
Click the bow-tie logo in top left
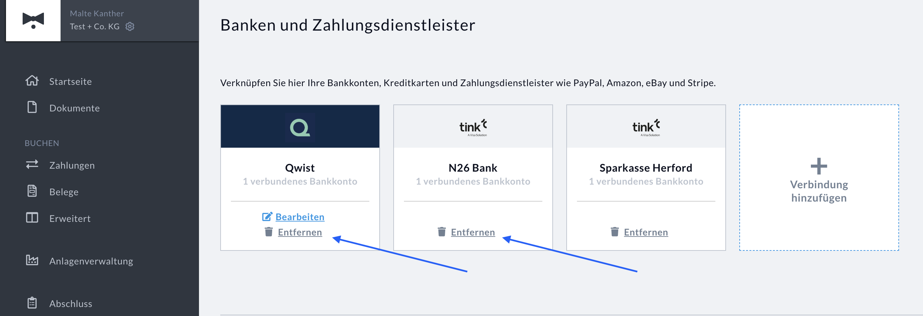[x=33, y=20]
